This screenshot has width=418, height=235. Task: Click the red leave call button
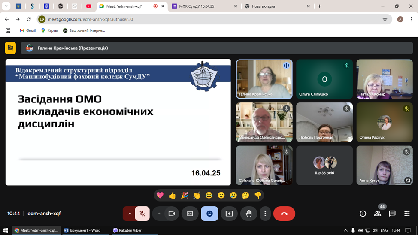[284, 214]
